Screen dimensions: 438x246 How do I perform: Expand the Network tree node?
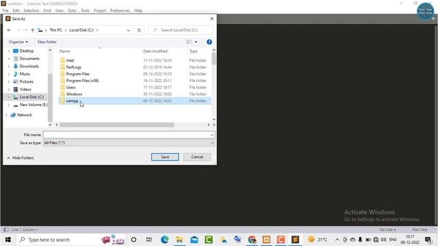pyautogui.click(x=6, y=115)
